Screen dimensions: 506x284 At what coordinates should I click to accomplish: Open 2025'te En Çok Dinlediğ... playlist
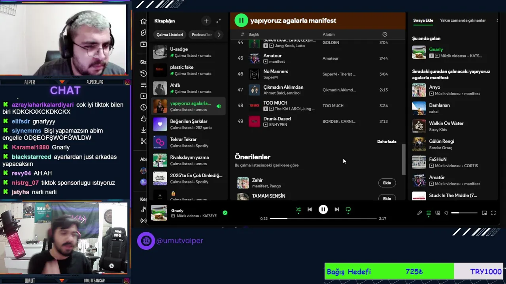pos(188,178)
